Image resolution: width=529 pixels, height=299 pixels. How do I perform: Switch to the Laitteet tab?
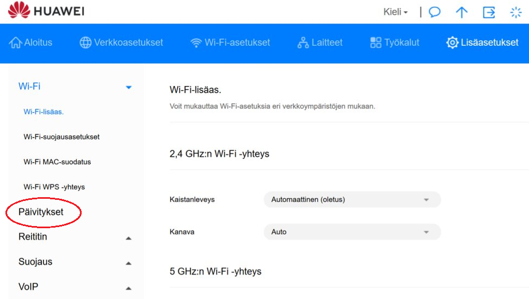pos(320,42)
